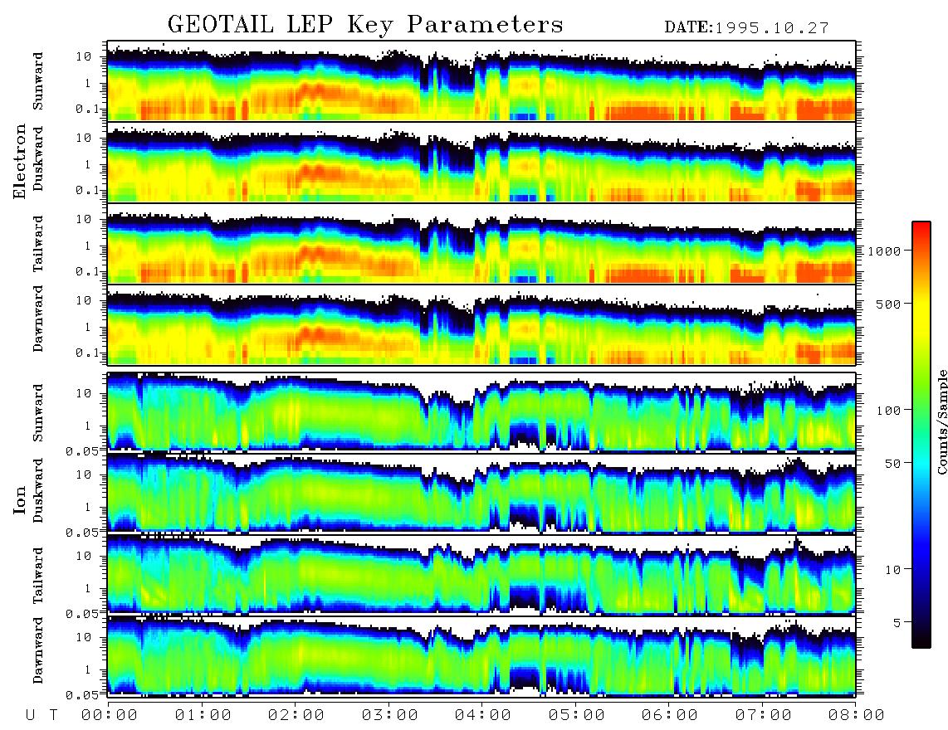Click the 50 colorbar tick label
The image size is (948, 730).
[x=892, y=464]
